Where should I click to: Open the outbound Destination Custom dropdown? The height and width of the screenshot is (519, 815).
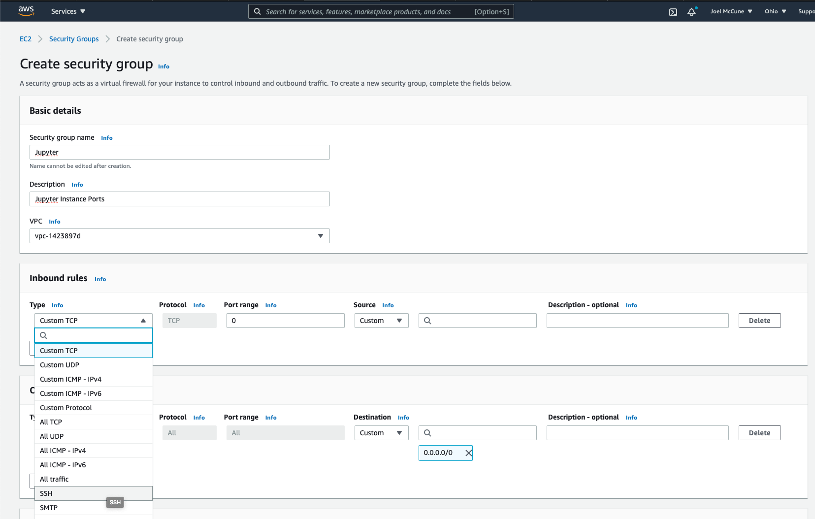pyautogui.click(x=382, y=433)
